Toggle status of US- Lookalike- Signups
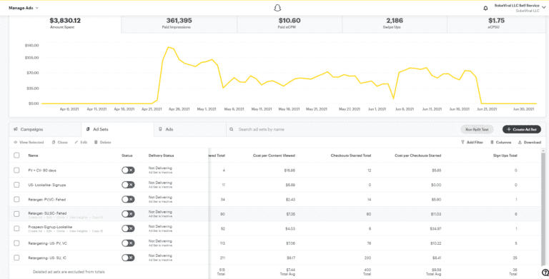This screenshot has height=279, width=549. point(128,185)
